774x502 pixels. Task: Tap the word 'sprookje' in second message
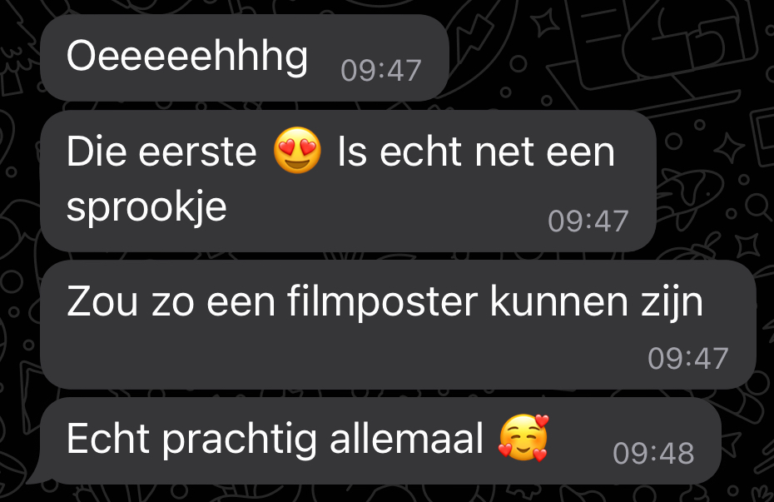tap(146, 206)
